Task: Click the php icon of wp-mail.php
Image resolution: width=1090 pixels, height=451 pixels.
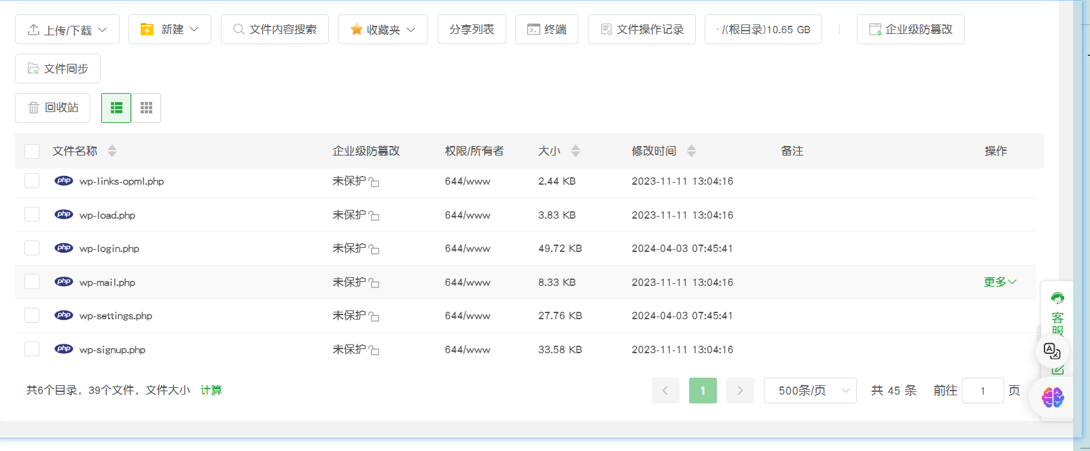Action: click(64, 282)
